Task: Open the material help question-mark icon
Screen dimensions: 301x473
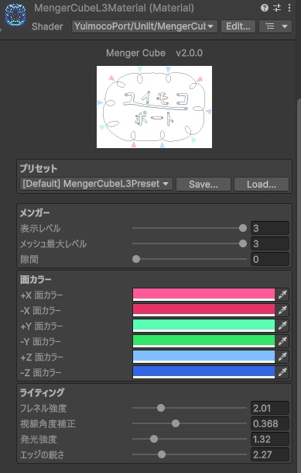Action: point(265,8)
